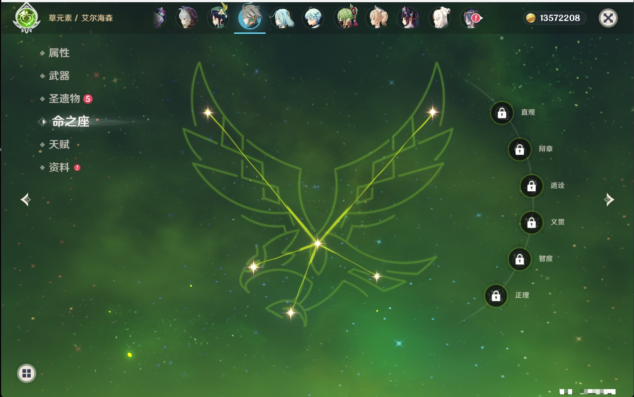Open the 天赋 talents menu
This screenshot has height=397, width=634.
(x=59, y=144)
